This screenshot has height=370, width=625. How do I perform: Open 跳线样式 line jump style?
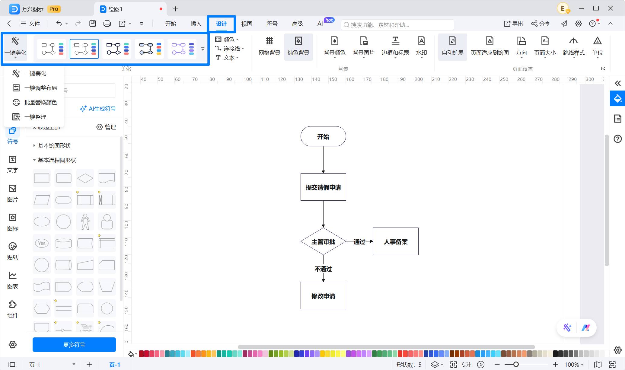pyautogui.click(x=574, y=47)
